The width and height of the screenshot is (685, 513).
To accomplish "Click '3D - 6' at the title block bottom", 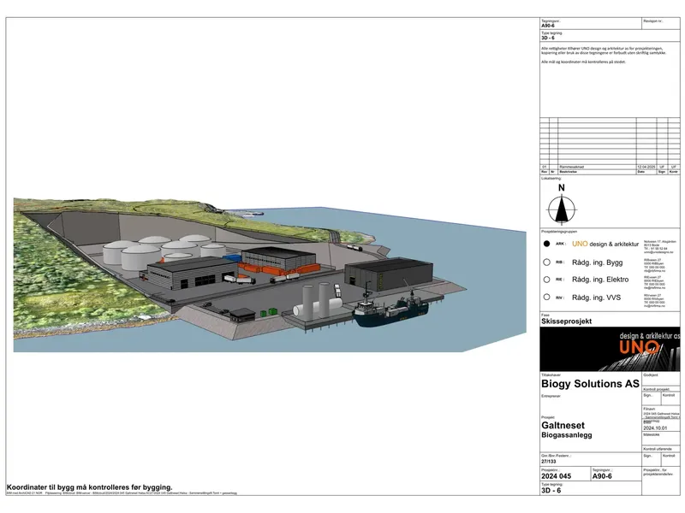I will (x=551, y=491).
